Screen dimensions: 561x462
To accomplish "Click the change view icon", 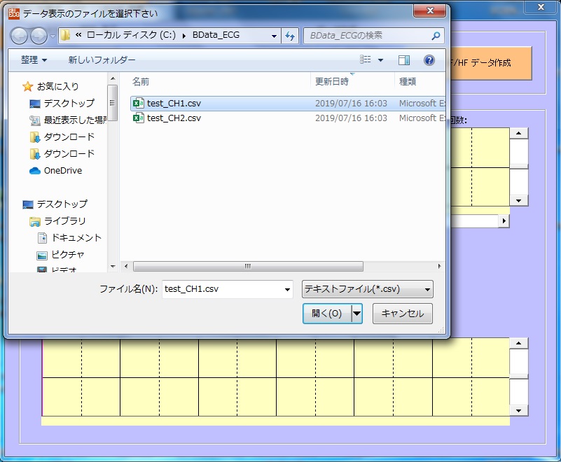I will point(366,60).
